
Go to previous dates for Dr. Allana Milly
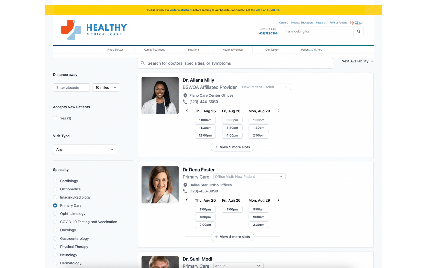[x=187, y=111]
